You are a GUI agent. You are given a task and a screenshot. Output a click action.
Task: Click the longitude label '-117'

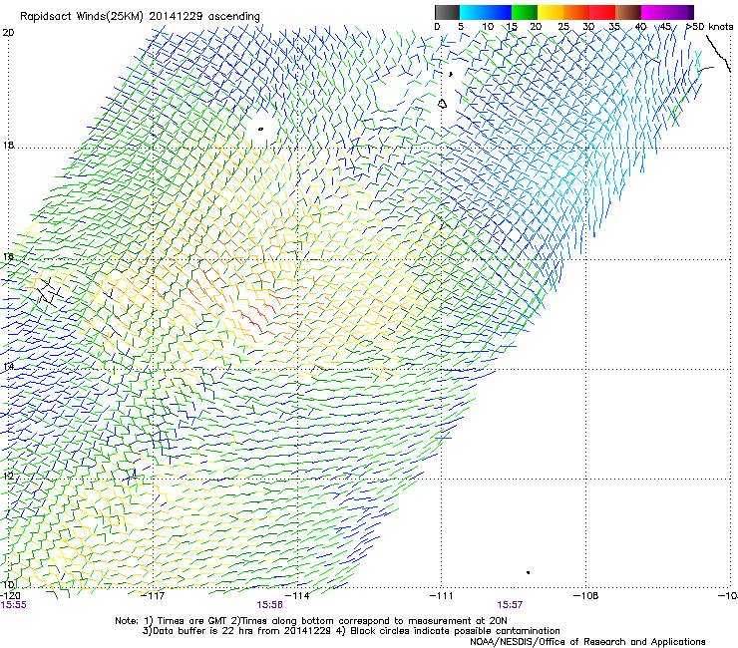154,596
